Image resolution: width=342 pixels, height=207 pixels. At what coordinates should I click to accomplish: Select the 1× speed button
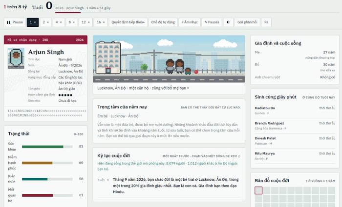33,22
